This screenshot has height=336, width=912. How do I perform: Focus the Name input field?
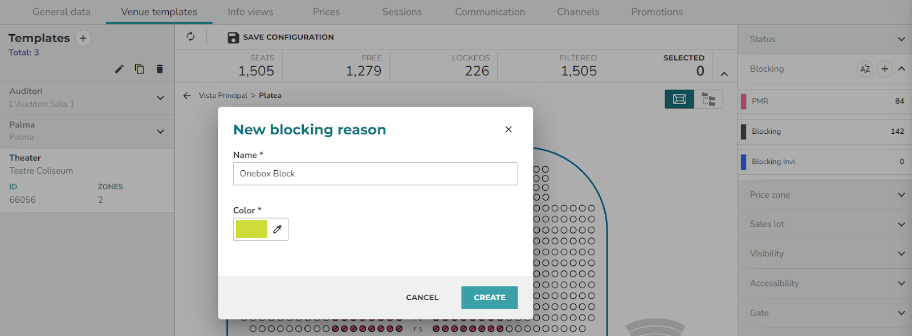(x=375, y=174)
